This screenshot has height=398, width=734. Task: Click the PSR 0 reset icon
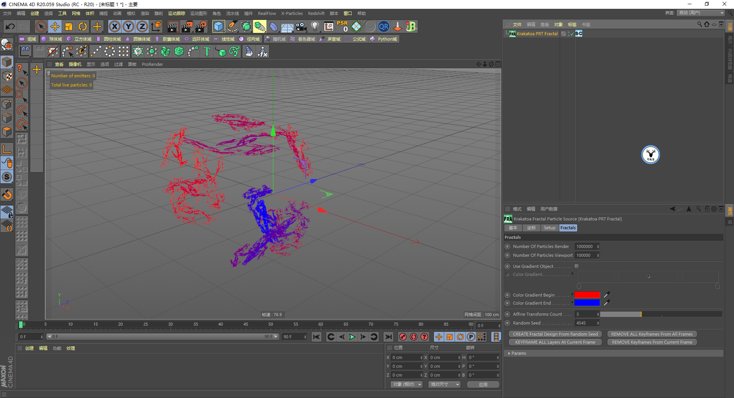click(343, 26)
